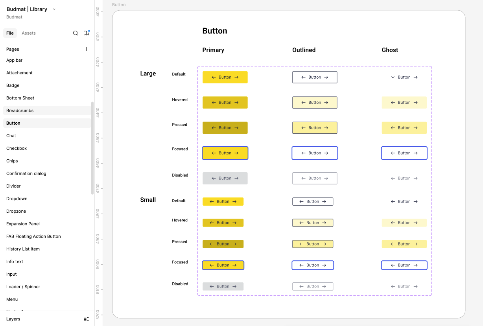Switch to the File tab
The image size is (483, 326).
[10, 33]
